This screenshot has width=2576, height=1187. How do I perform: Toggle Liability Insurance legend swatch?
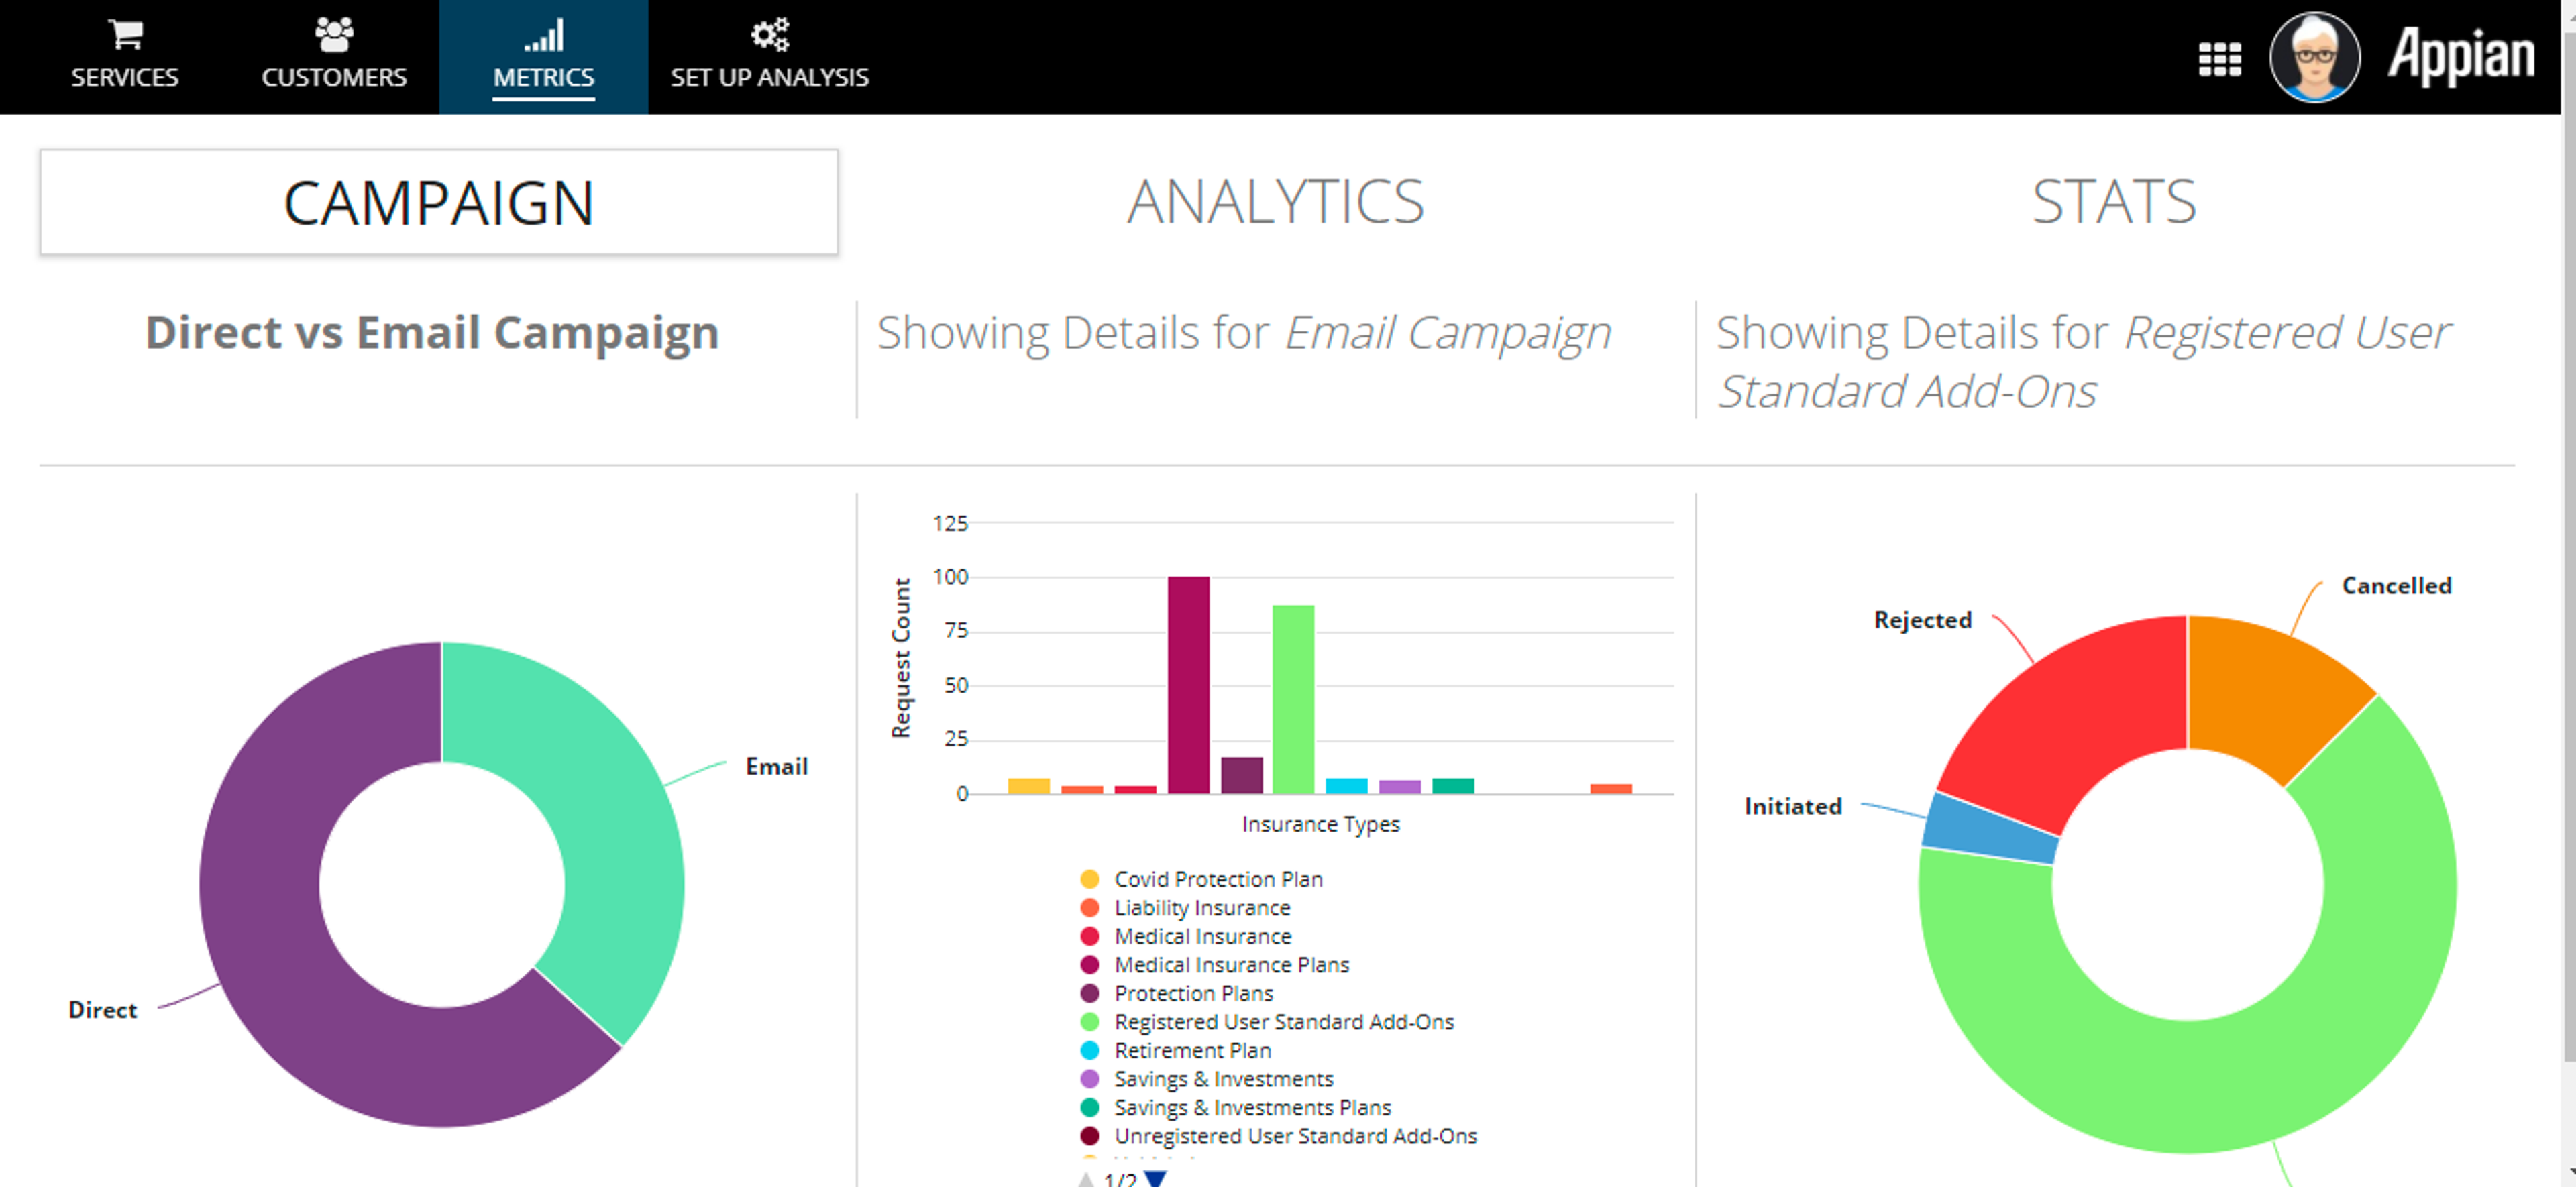pyautogui.click(x=1090, y=908)
